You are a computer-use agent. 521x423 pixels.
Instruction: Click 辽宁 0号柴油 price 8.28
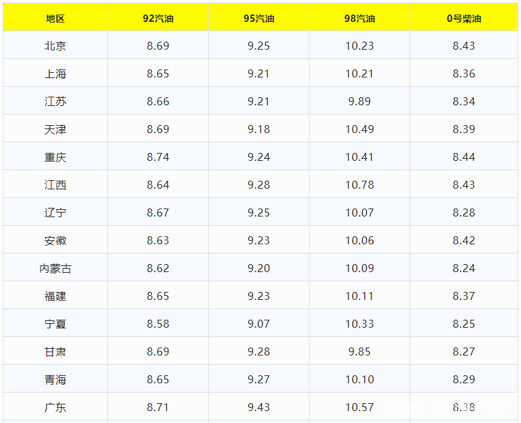(x=464, y=212)
